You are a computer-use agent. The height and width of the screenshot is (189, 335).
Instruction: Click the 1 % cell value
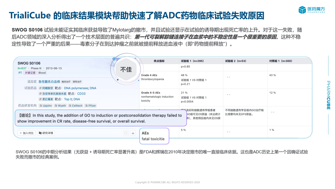click(271, 130)
